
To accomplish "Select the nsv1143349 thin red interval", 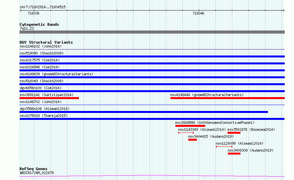I will pos(186,133).
